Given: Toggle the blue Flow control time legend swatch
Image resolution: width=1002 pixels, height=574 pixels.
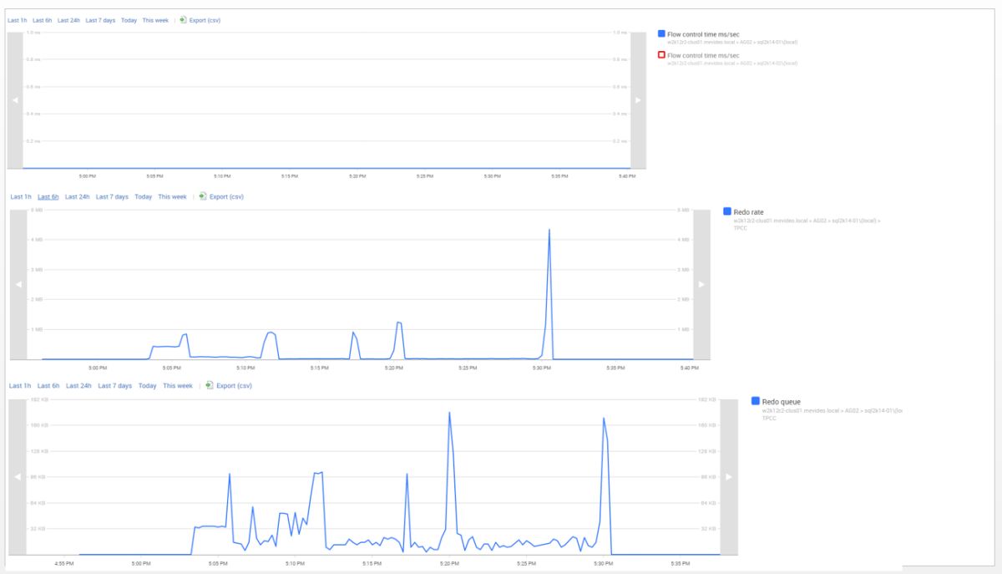Looking at the screenshot, I should (x=661, y=33).
